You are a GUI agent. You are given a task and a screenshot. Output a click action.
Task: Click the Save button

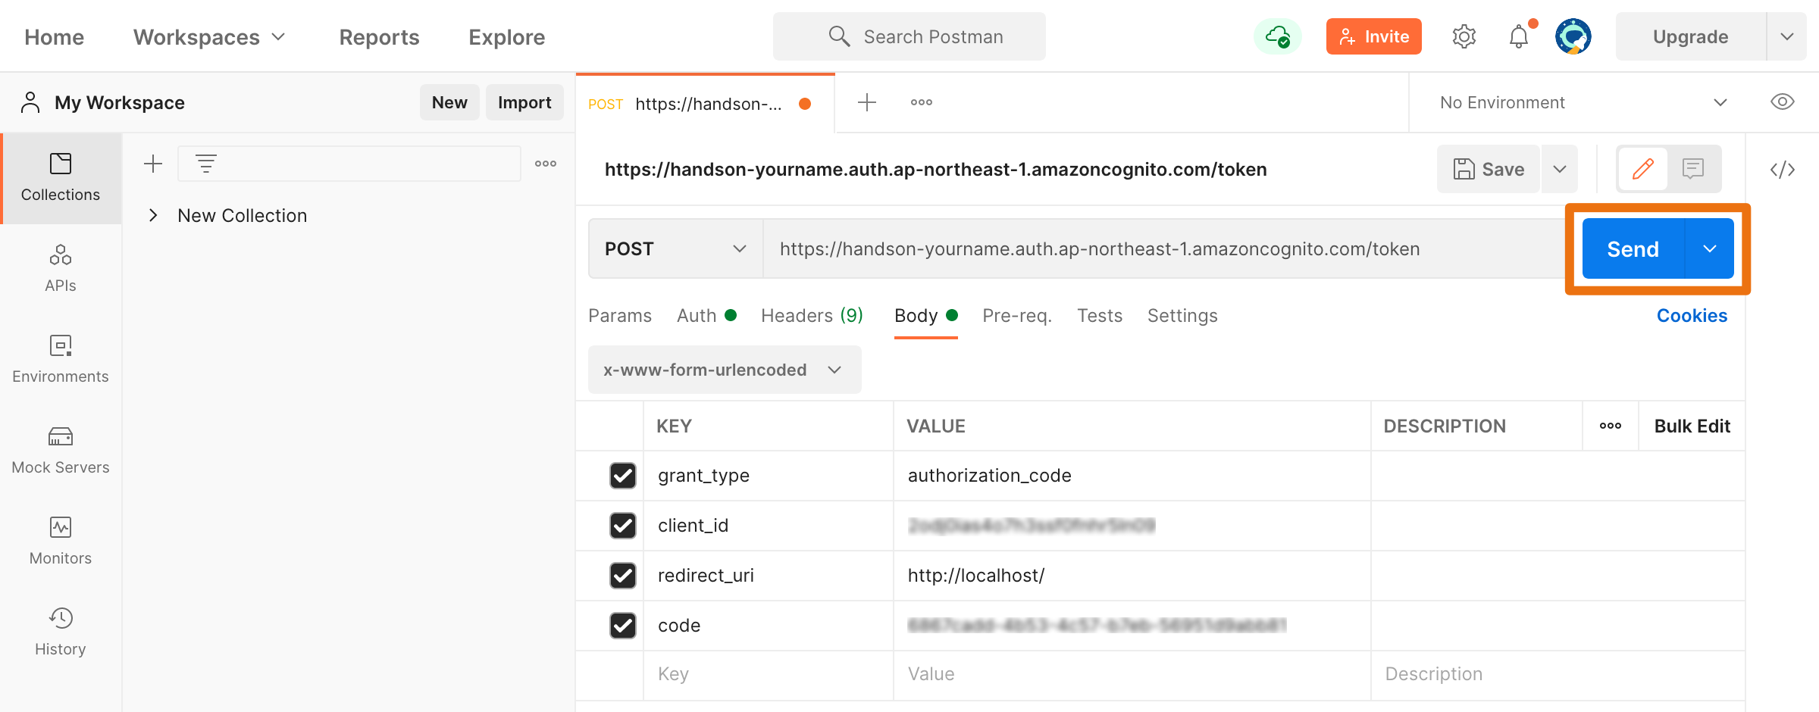pos(1489,169)
